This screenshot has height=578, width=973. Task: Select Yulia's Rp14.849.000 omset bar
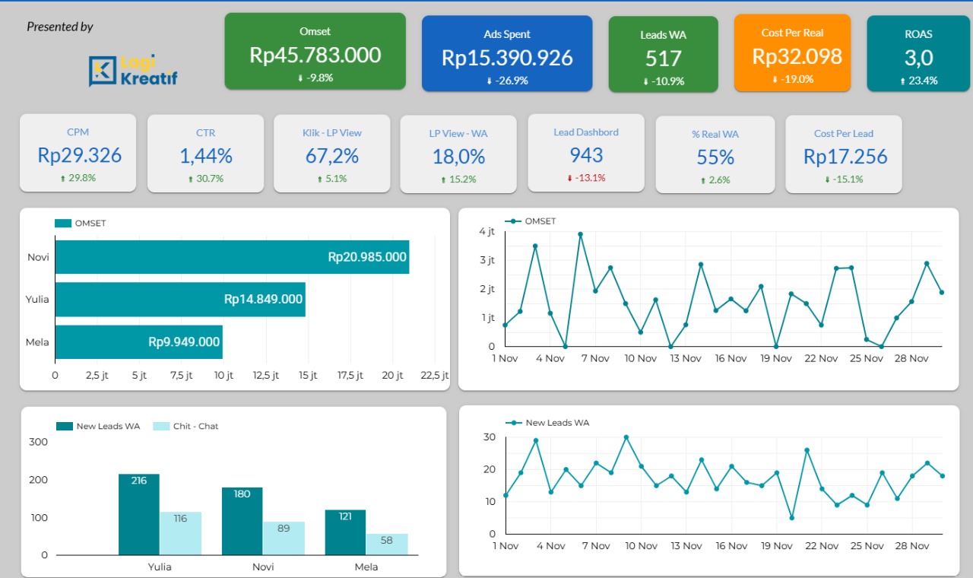[180, 300]
